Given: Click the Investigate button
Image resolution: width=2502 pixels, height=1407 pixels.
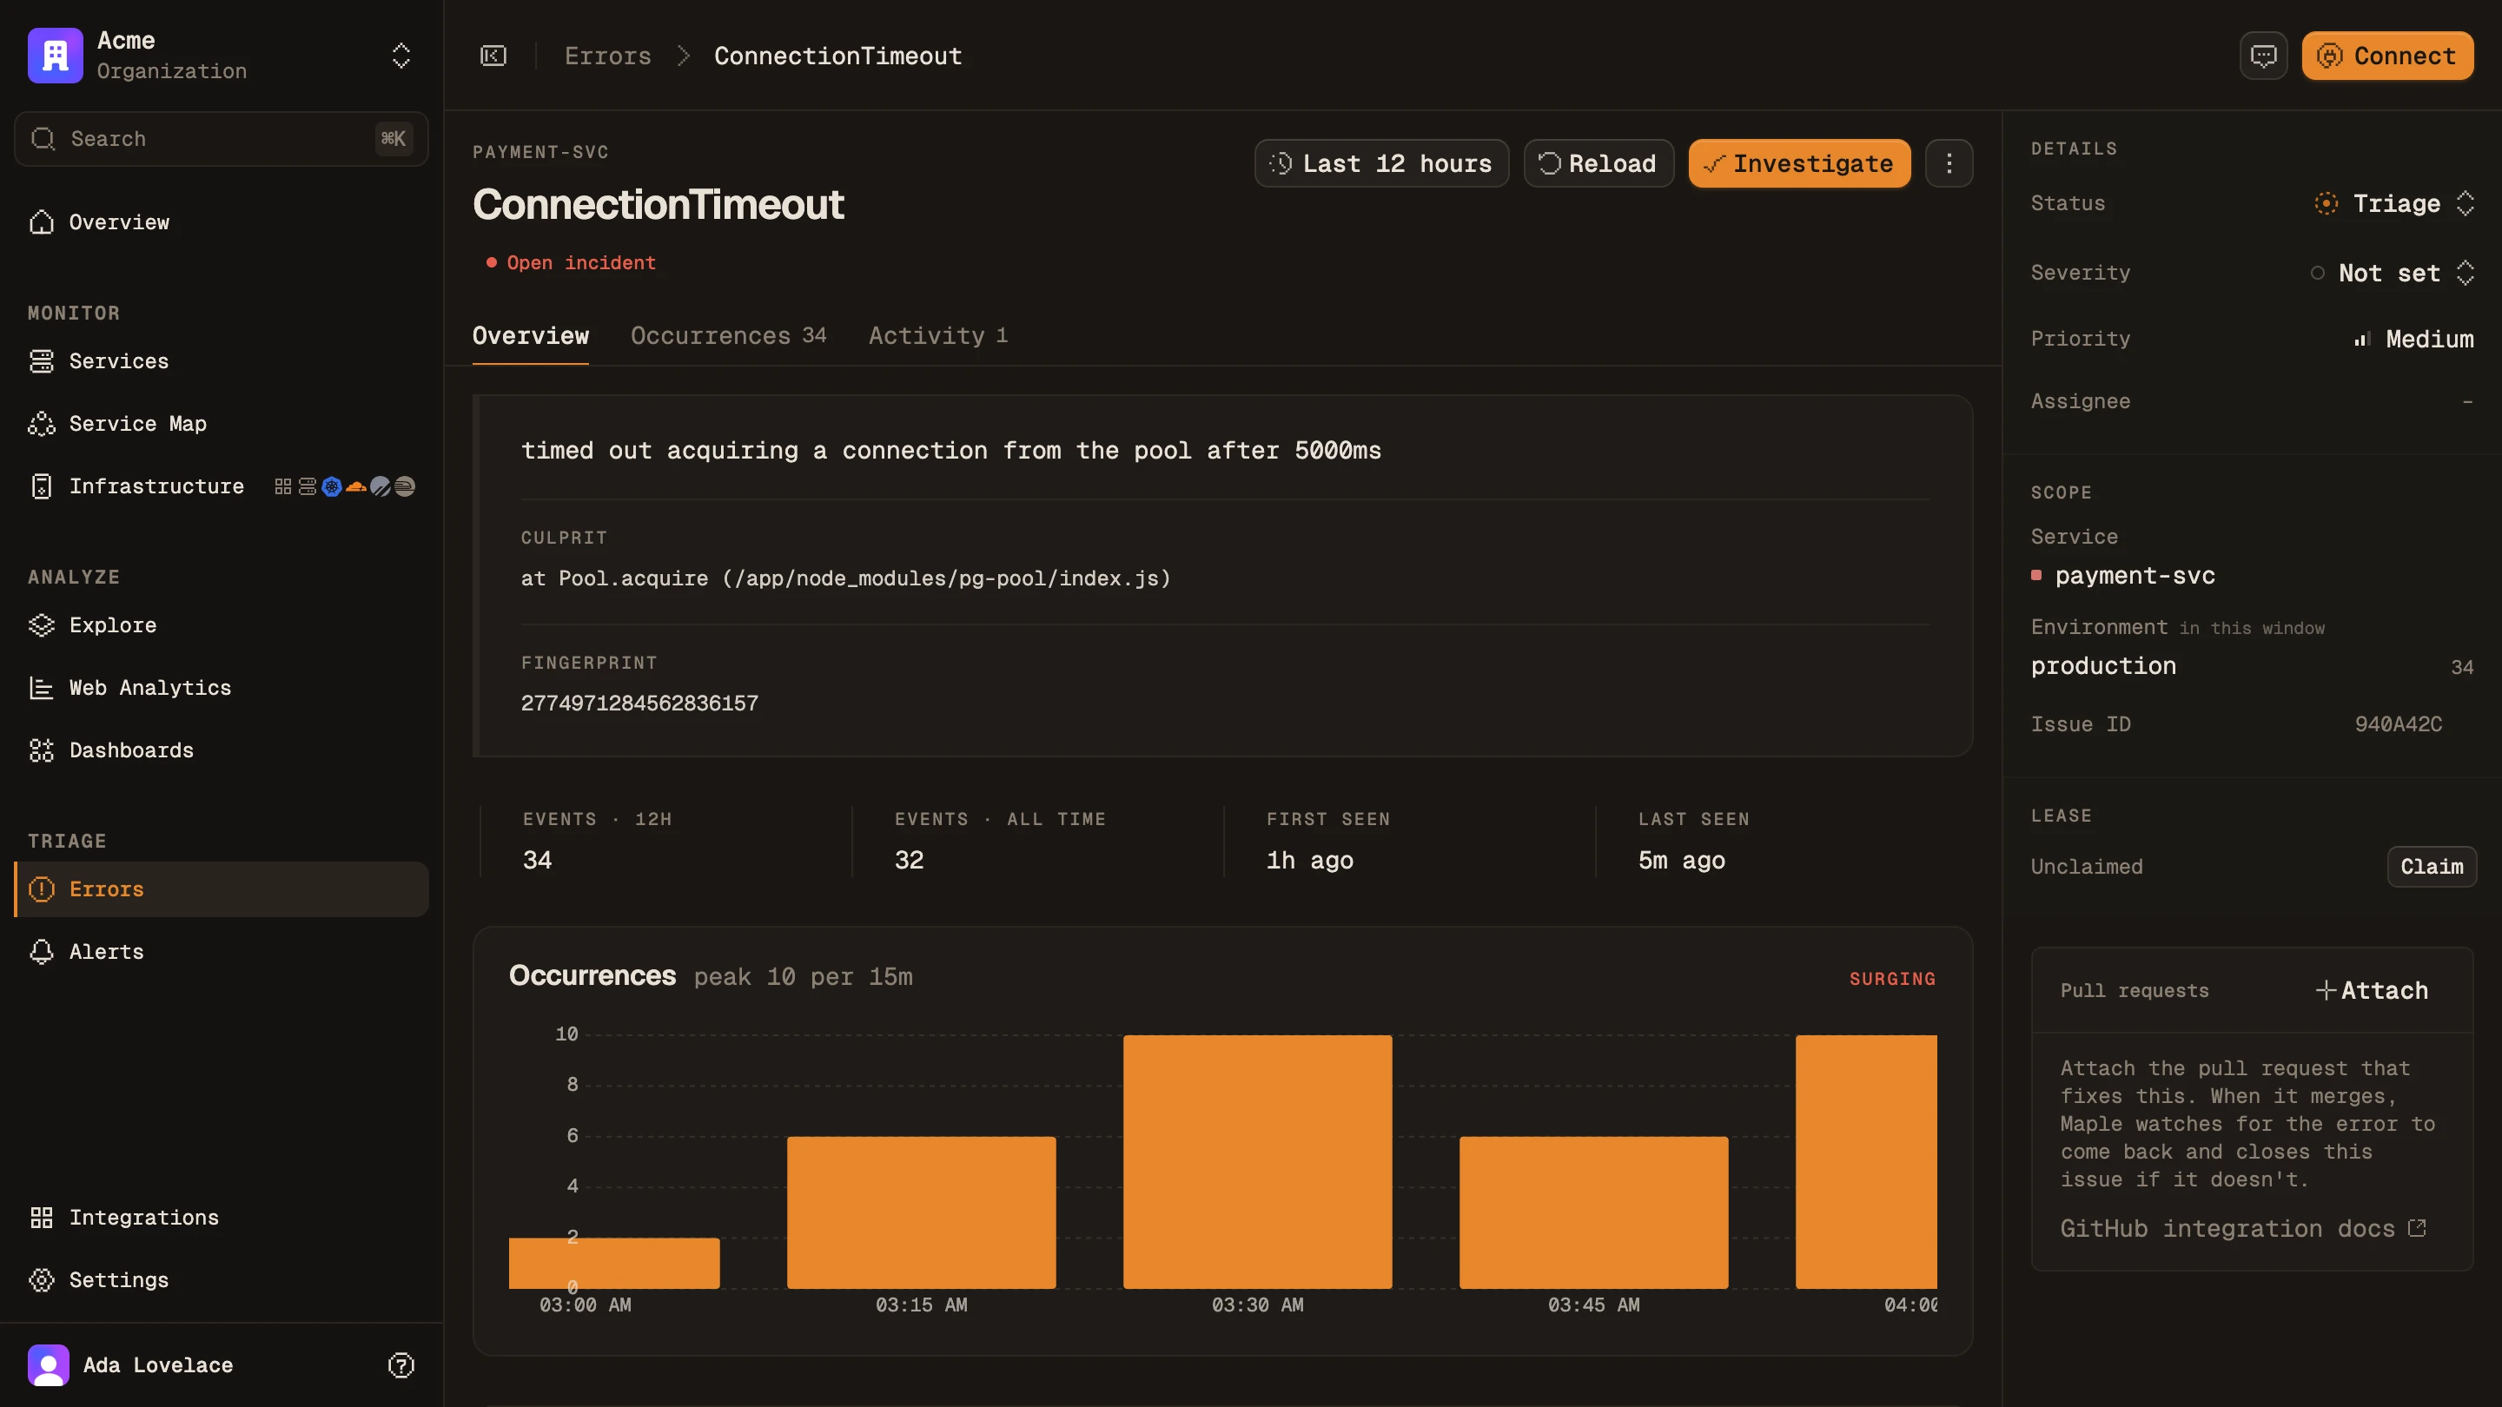Looking at the screenshot, I should click(x=1800, y=163).
